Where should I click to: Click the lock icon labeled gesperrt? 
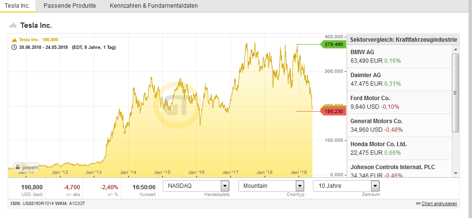click(x=17, y=168)
